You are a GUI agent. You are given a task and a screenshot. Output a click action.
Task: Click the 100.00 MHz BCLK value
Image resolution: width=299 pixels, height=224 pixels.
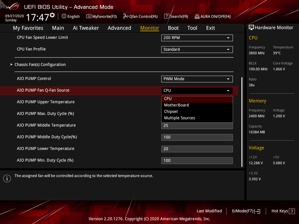(258, 69)
